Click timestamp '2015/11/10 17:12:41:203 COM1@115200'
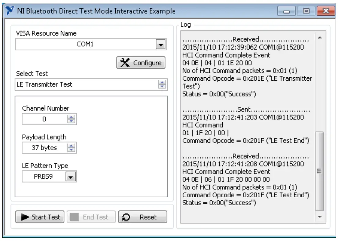The width and height of the screenshot is (338, 241). pyautogui.click(x=243, y=117)
